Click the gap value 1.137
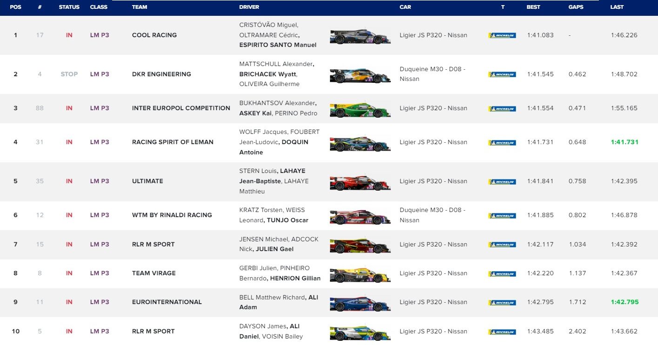Screen dimensions: 658x345 (x=577, y=273)
